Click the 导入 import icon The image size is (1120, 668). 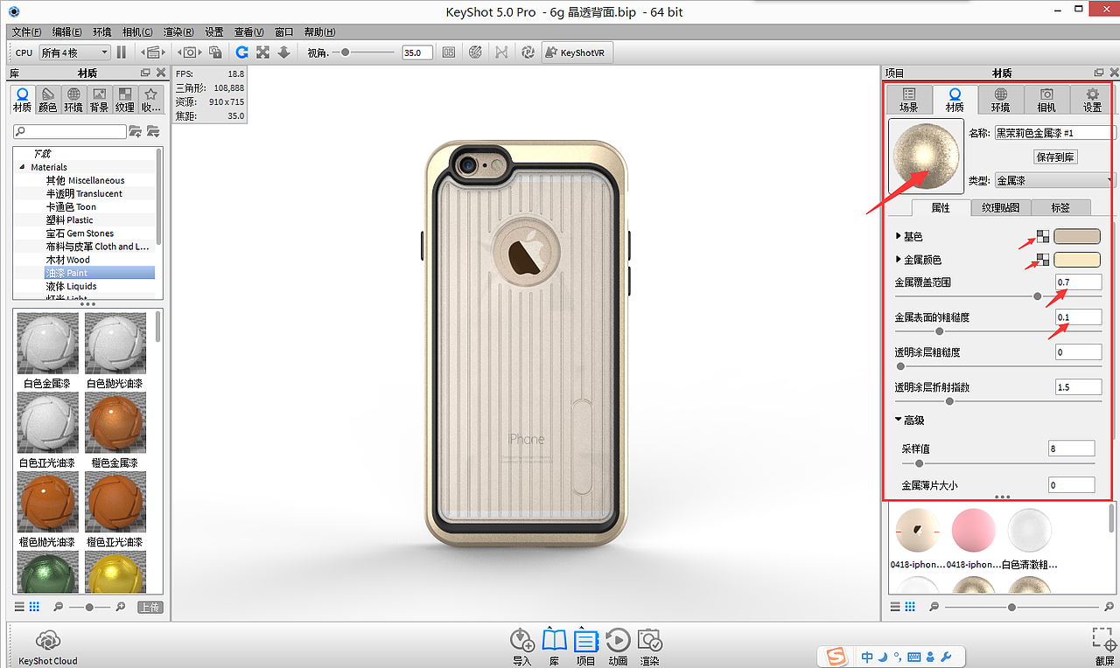(522, 647)
